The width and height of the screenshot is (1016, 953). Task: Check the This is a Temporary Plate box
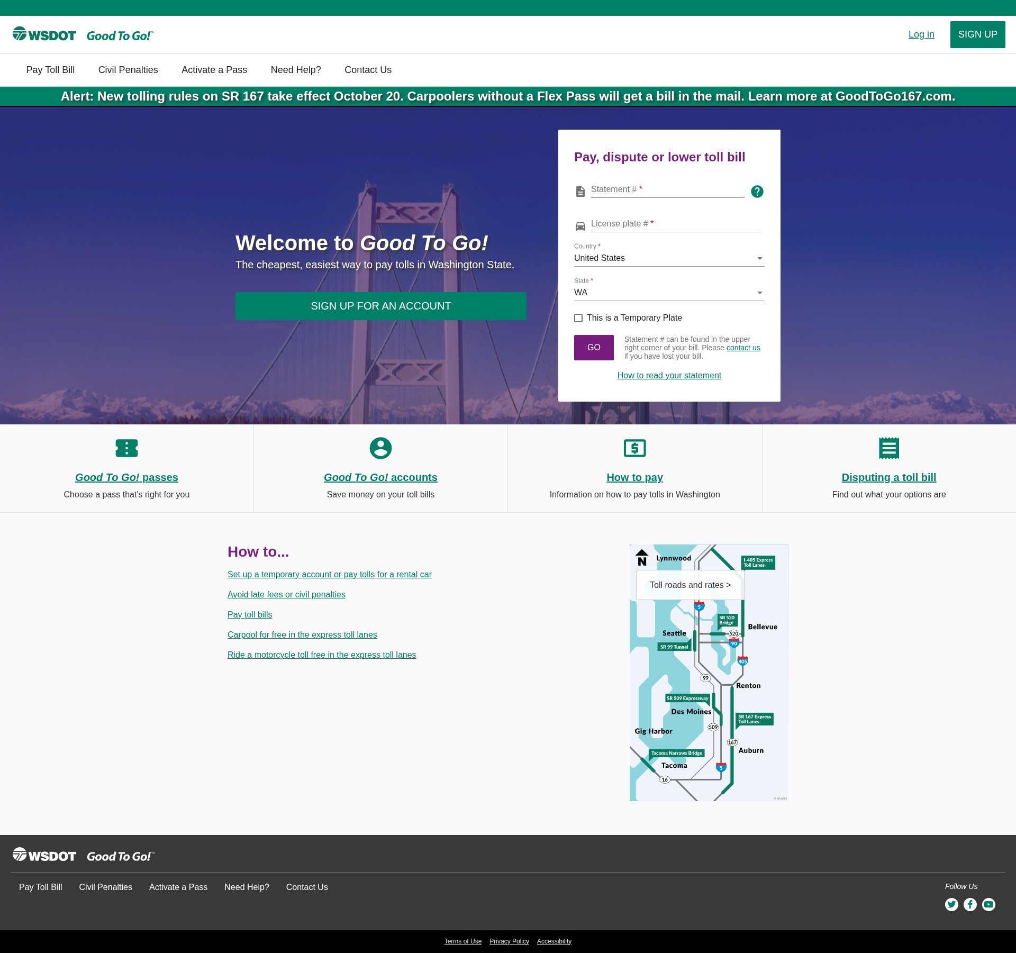coord(578,318)
